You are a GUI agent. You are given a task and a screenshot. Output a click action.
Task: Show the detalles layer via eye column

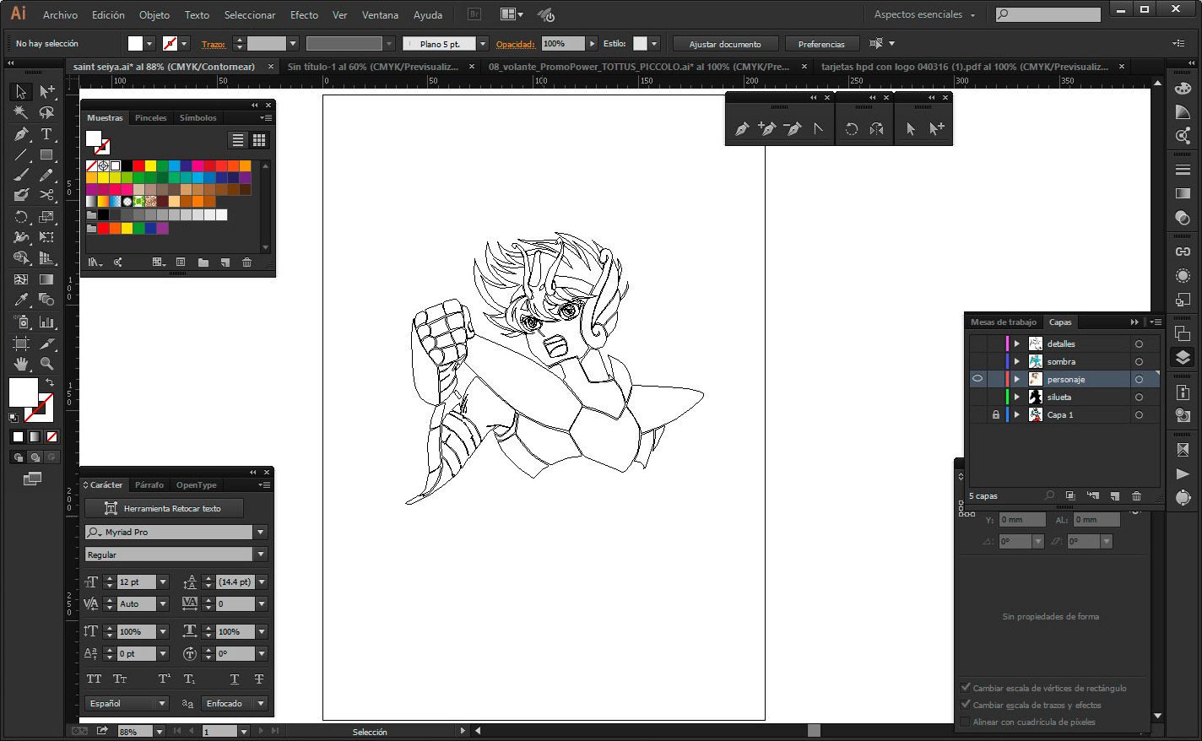[977, 343]
